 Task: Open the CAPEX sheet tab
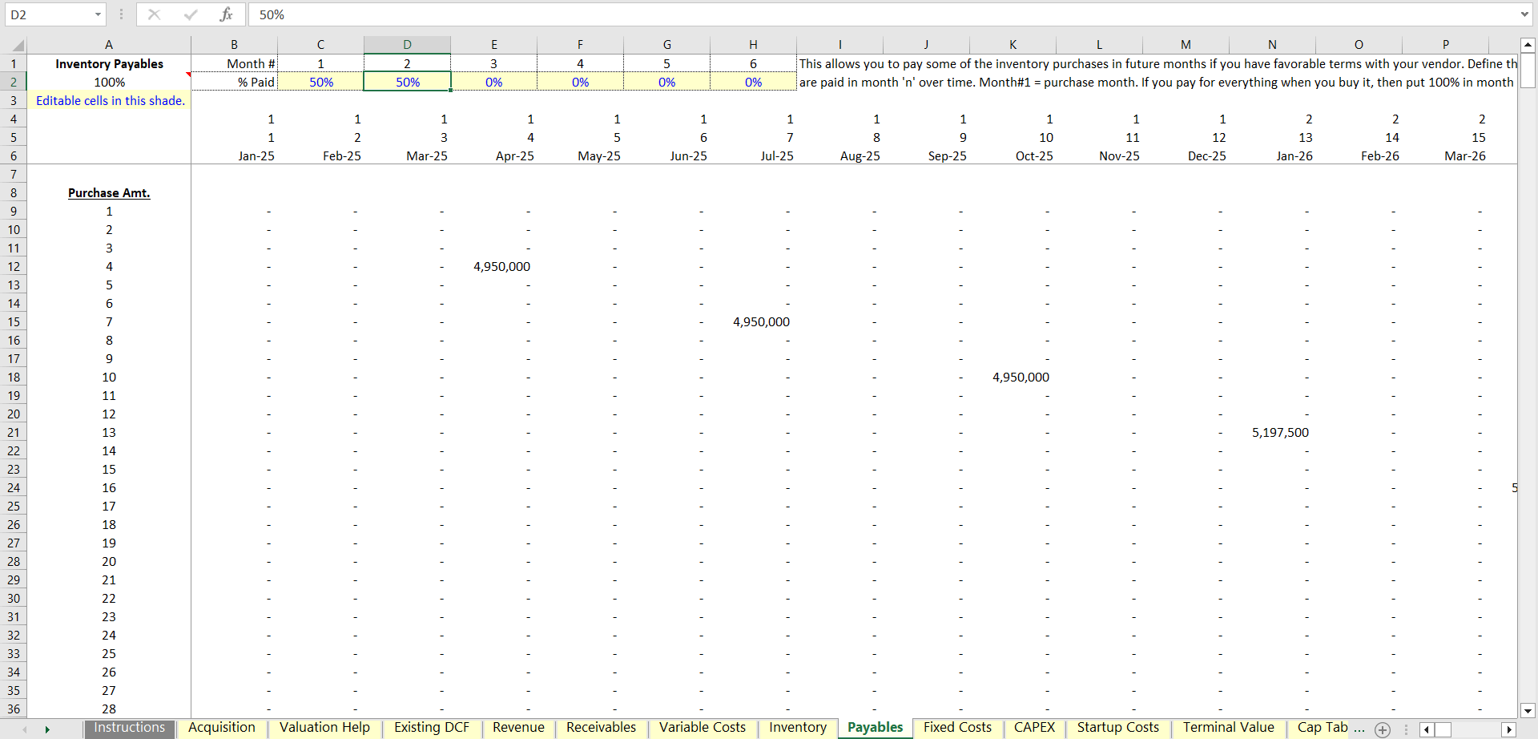click(x=1034, y=728)
